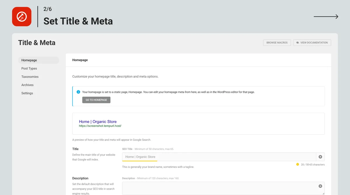Click 'A preview of how your title' caption
350x195 pixels.
coord(112,140)
